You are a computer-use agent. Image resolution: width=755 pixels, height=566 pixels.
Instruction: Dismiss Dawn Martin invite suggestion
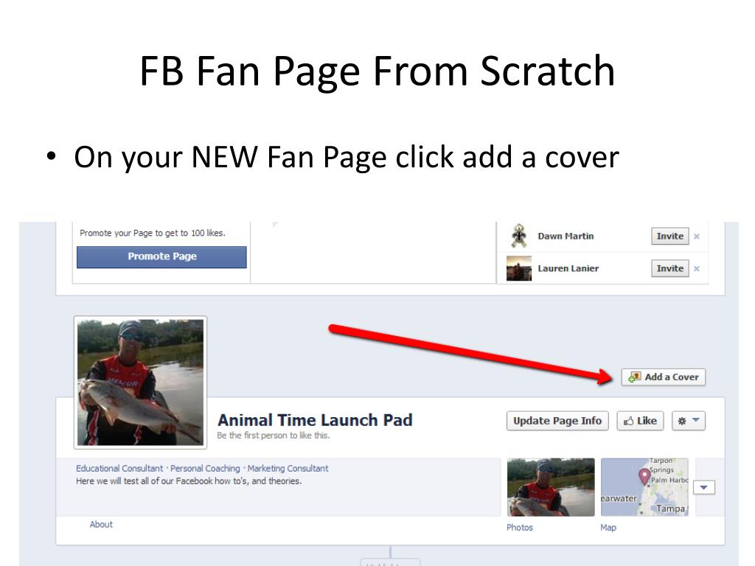click(x=697, y=237)
